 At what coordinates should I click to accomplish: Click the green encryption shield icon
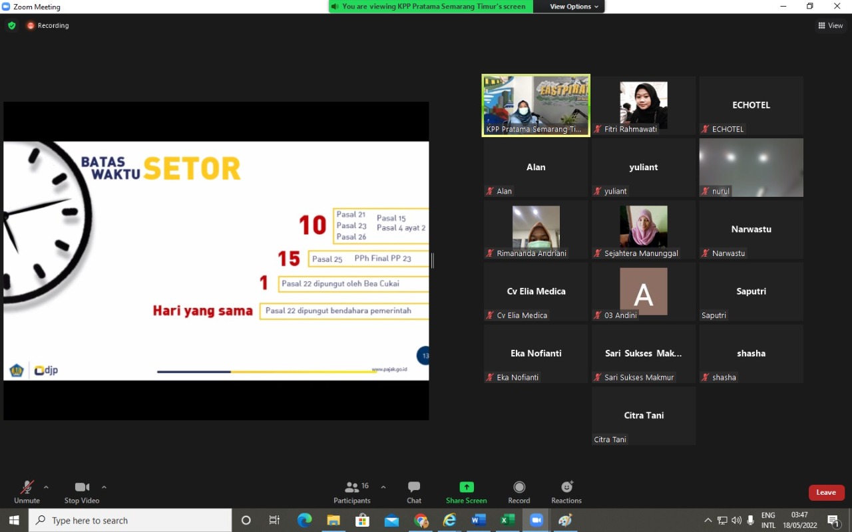11,25
